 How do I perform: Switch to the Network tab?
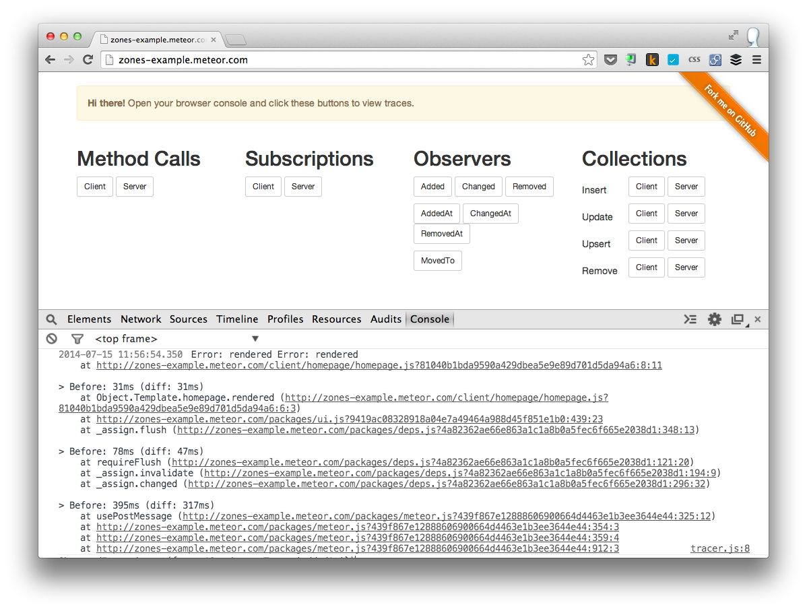141,319
